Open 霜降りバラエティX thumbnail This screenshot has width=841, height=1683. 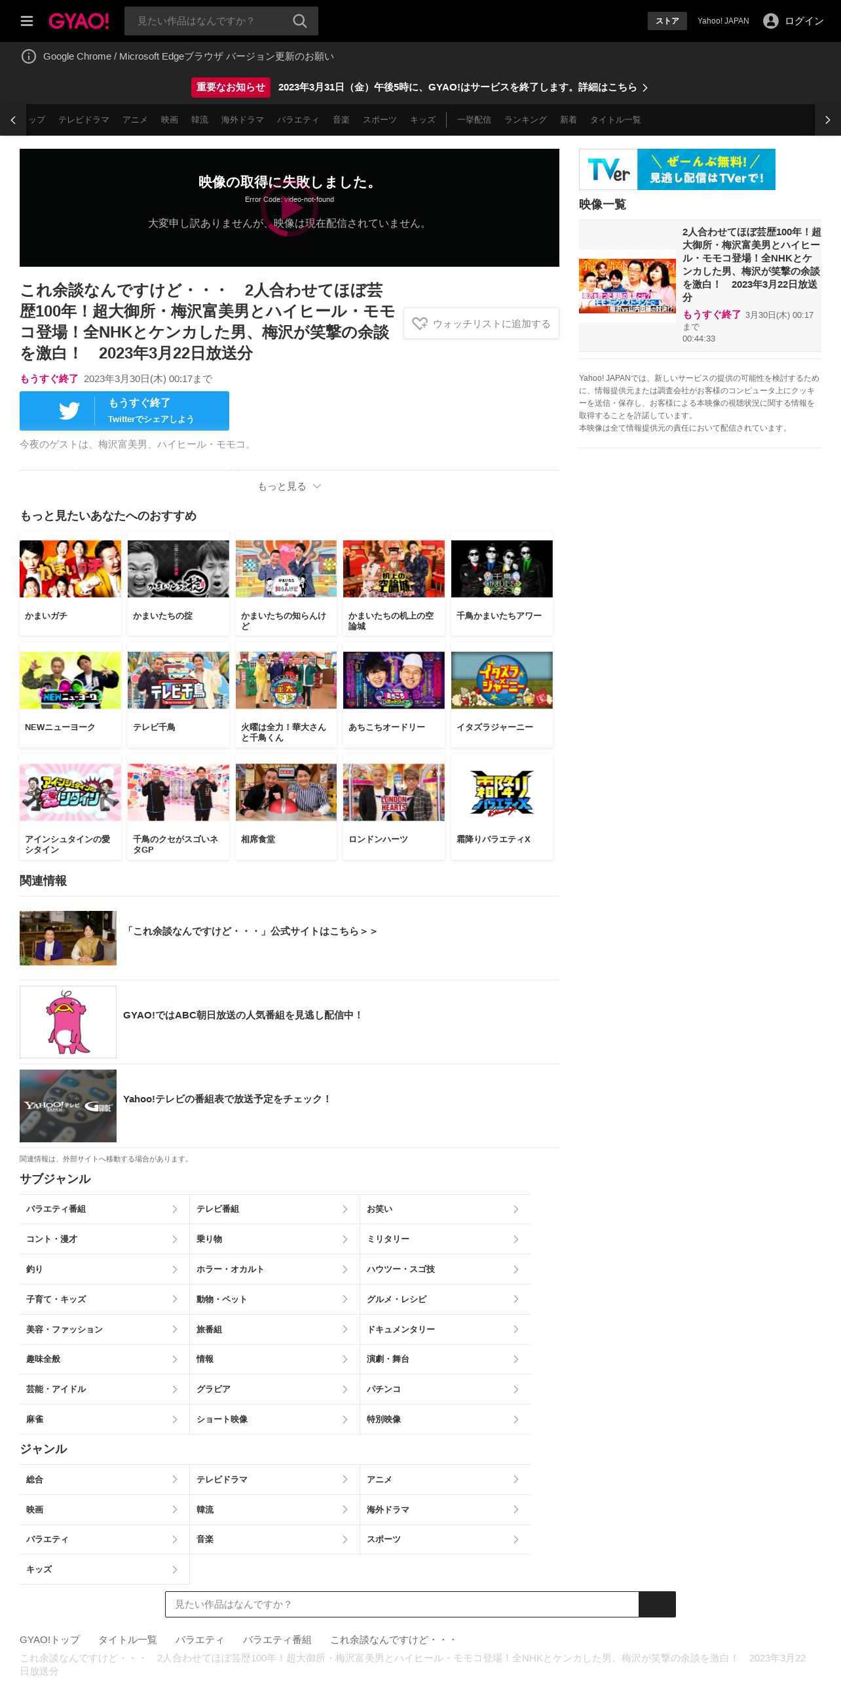(x=502, y=792)
